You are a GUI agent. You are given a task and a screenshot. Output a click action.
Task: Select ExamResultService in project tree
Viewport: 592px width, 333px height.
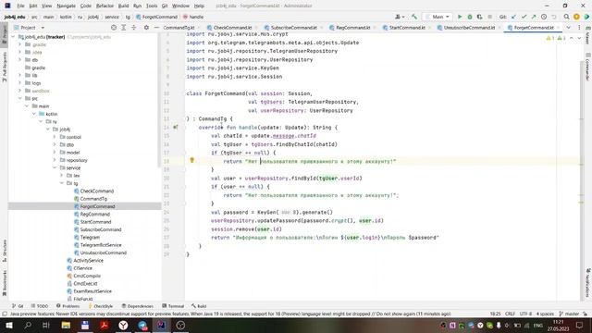pyautogui.click(x=92, y=291)
